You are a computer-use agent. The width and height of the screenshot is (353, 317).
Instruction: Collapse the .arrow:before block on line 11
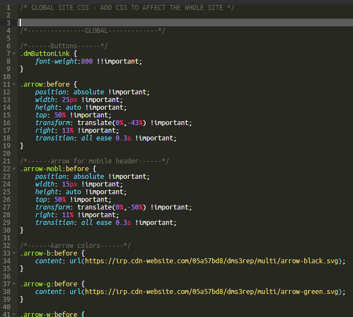tap(15, 84)
